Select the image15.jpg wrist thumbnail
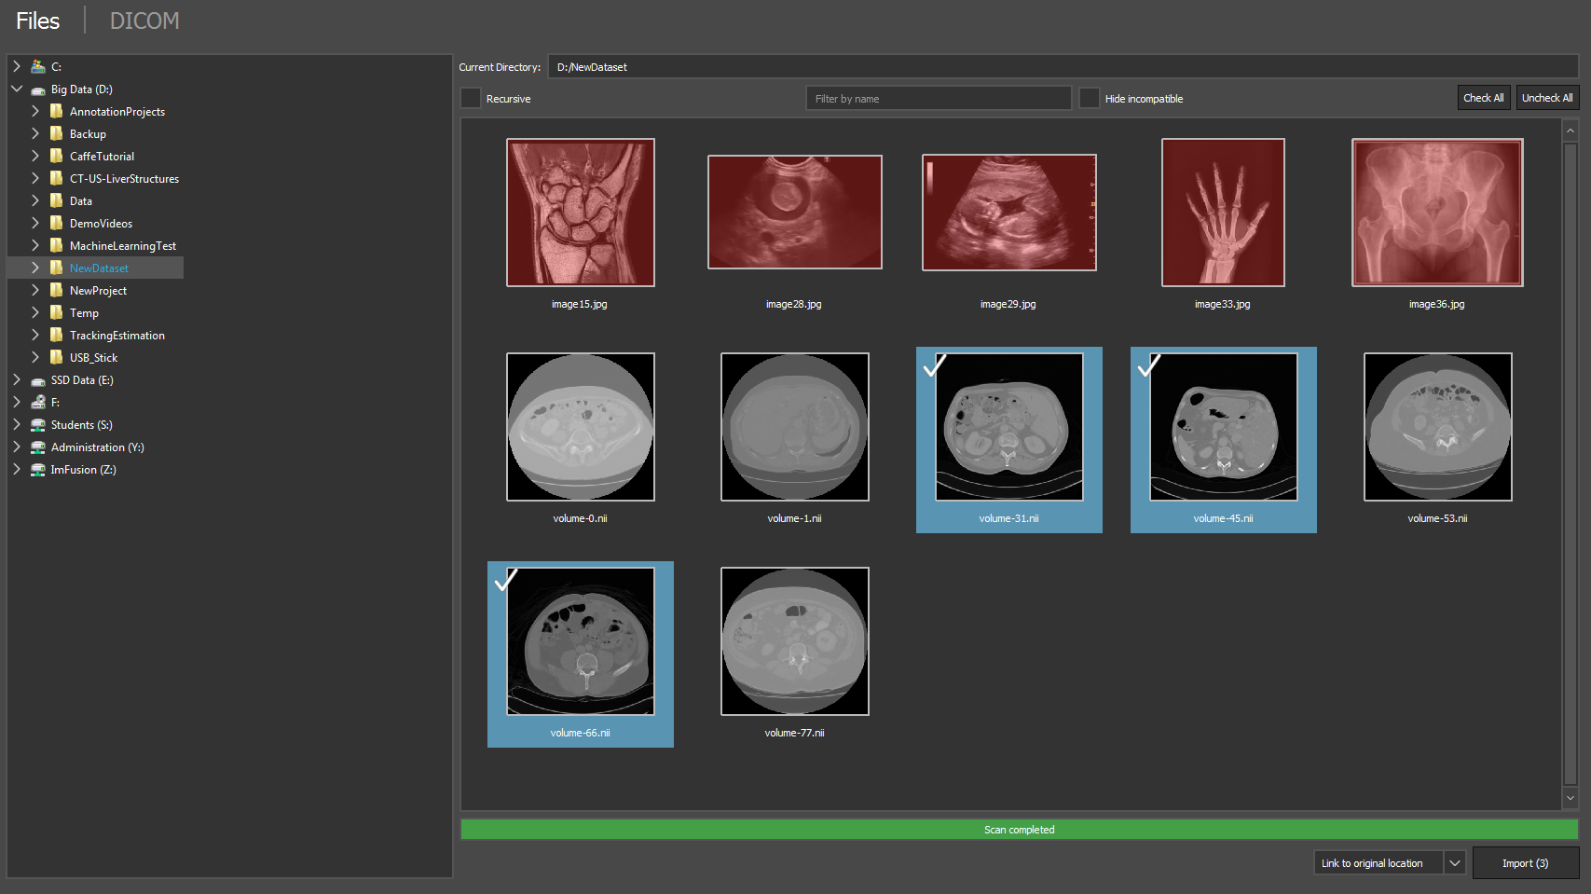 [581, 213]
